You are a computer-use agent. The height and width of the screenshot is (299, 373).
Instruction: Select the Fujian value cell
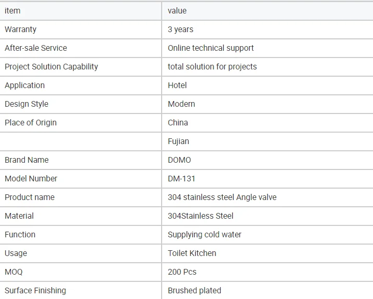[x=178, y=141]
